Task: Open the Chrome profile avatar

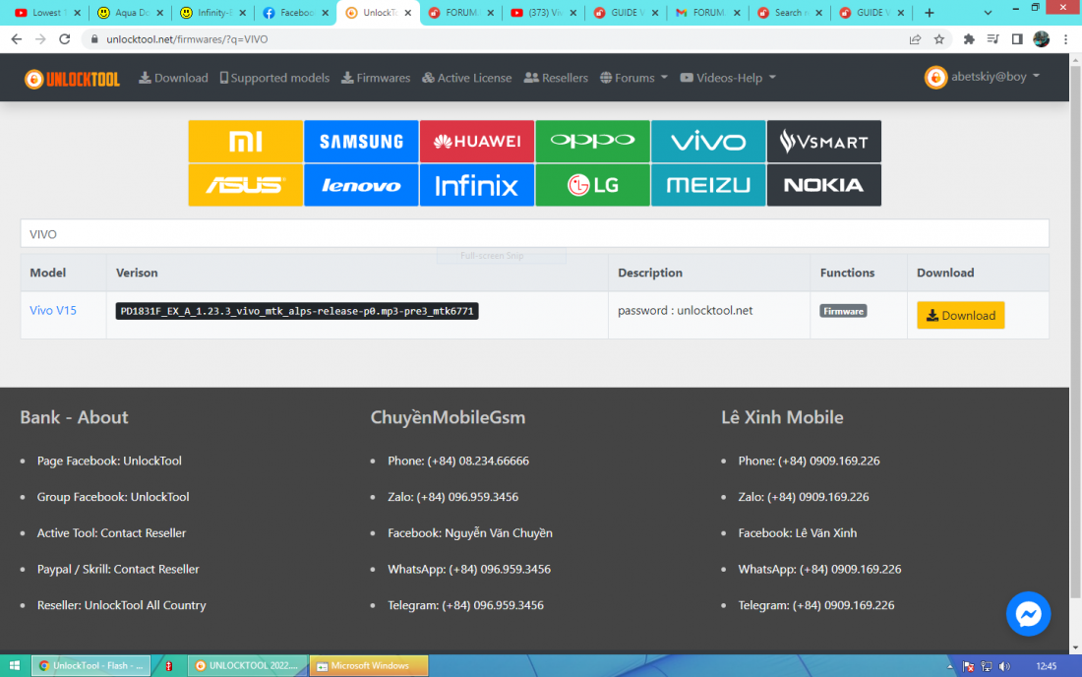Action: [x=1042, y=39]
